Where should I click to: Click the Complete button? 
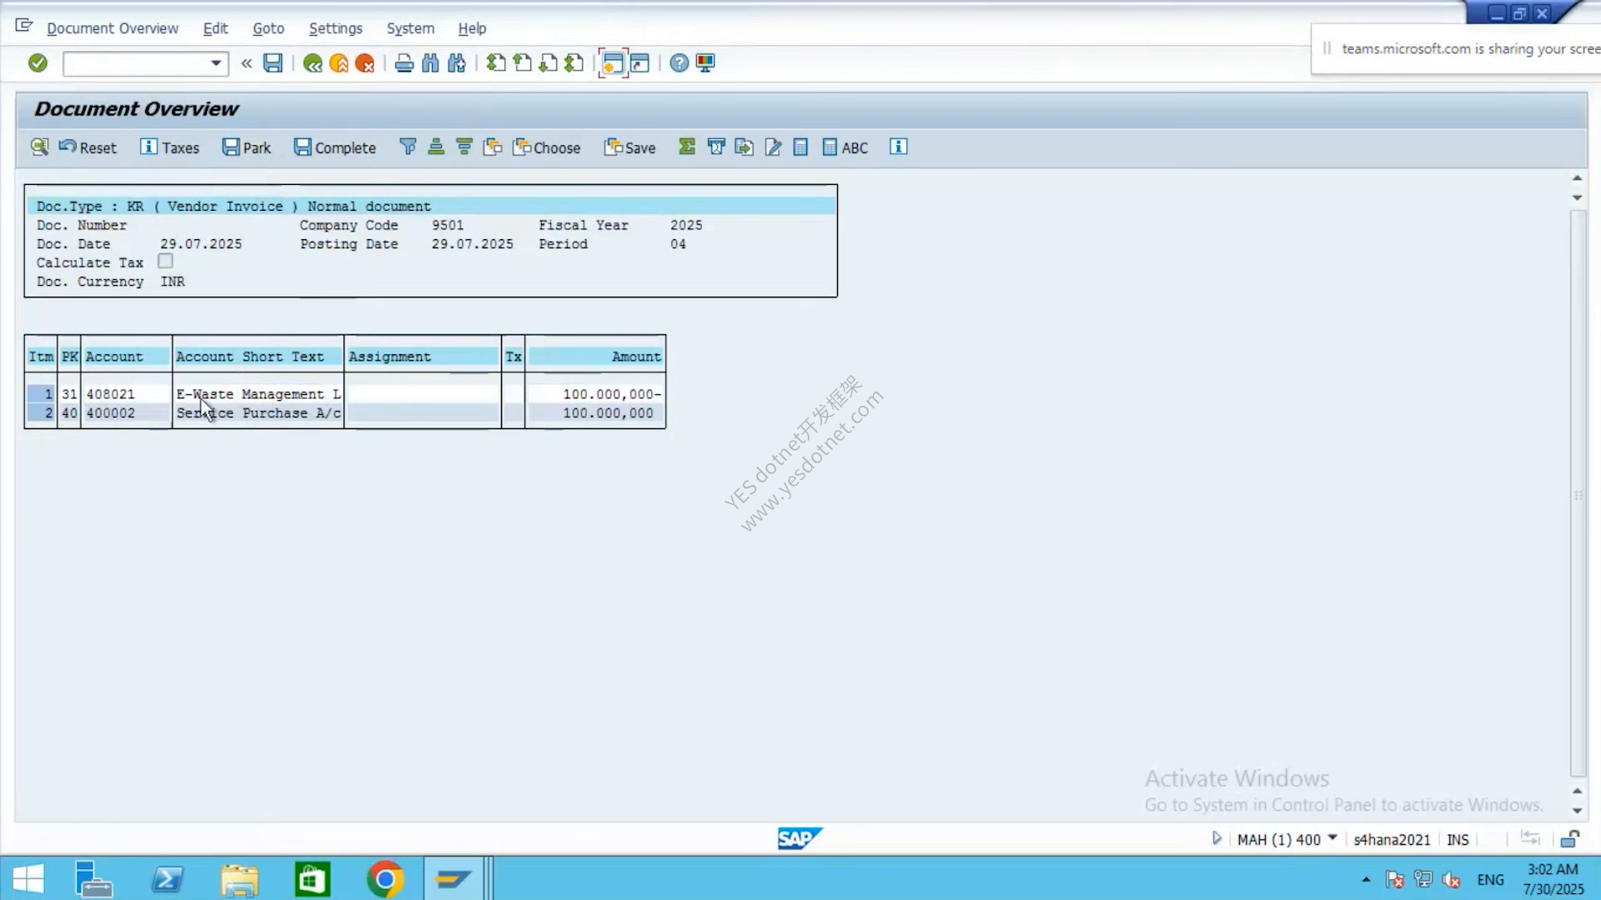point(335,147)
